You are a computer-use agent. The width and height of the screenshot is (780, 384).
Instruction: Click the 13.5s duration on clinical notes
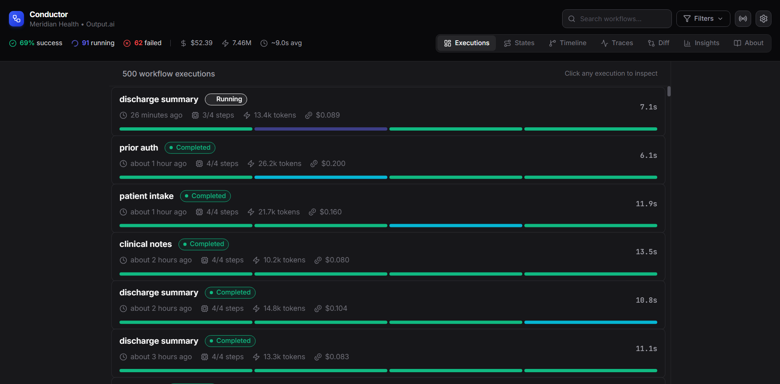(x=646, y=252)
